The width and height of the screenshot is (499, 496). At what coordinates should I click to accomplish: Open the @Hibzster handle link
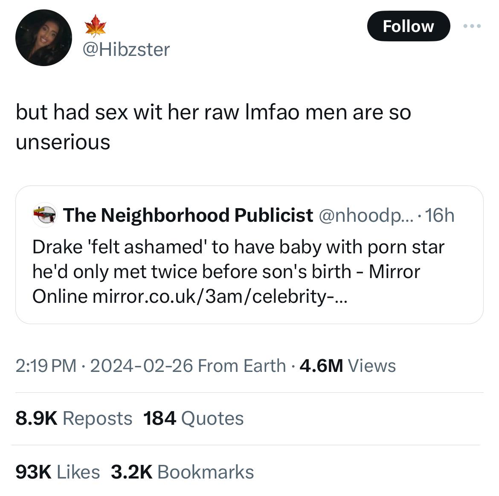pos(125,49)
